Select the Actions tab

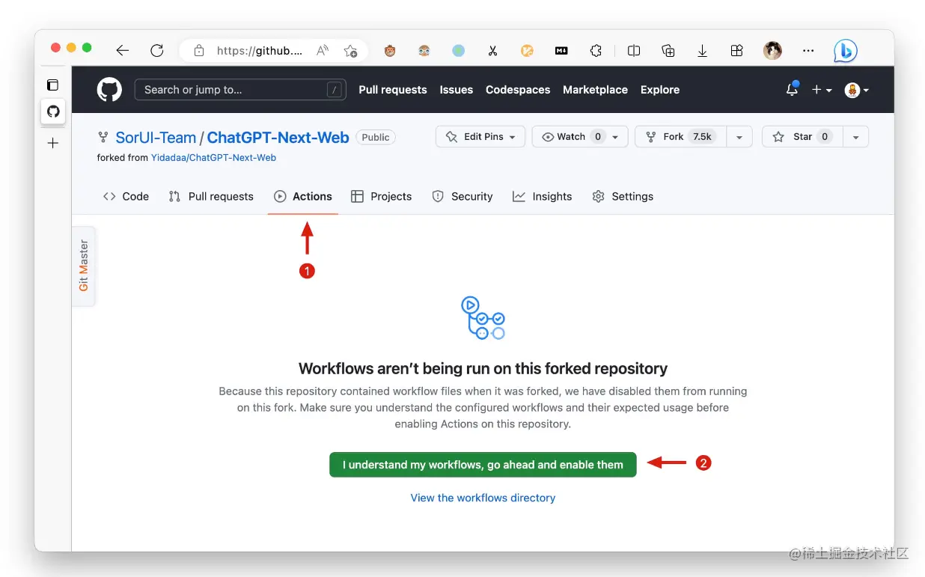303,196
